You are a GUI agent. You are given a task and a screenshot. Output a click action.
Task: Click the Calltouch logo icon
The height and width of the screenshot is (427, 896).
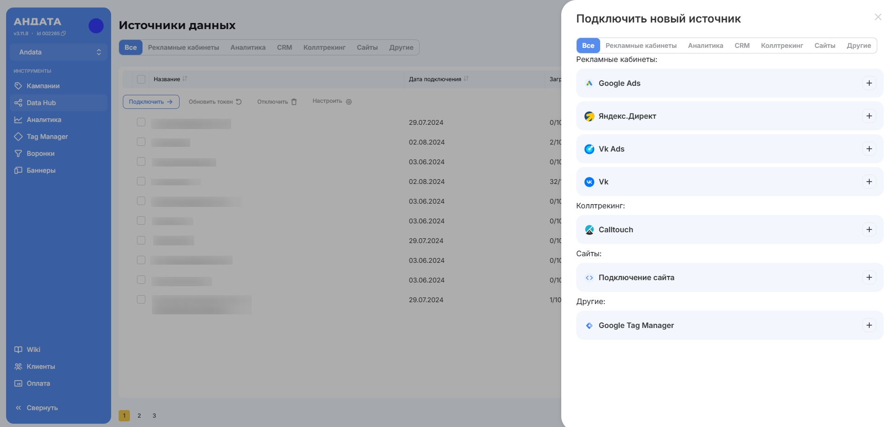coord(589,230)
